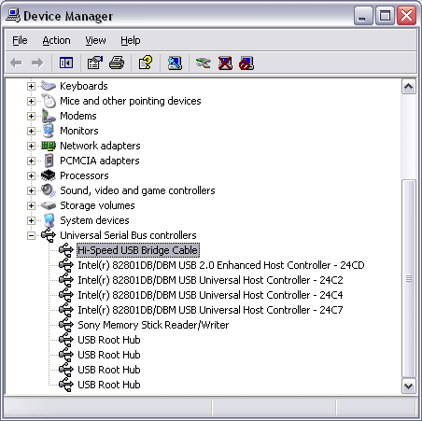
Task: Expand the Keyboards category
Action: [x=31, y=86]
